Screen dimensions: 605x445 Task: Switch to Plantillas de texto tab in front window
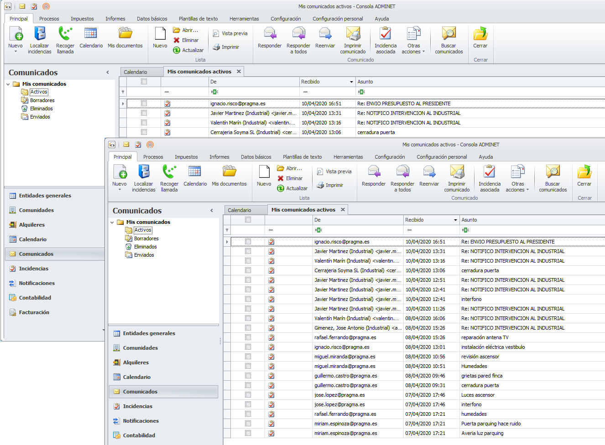pyautogui.click(x=302, y=157)
